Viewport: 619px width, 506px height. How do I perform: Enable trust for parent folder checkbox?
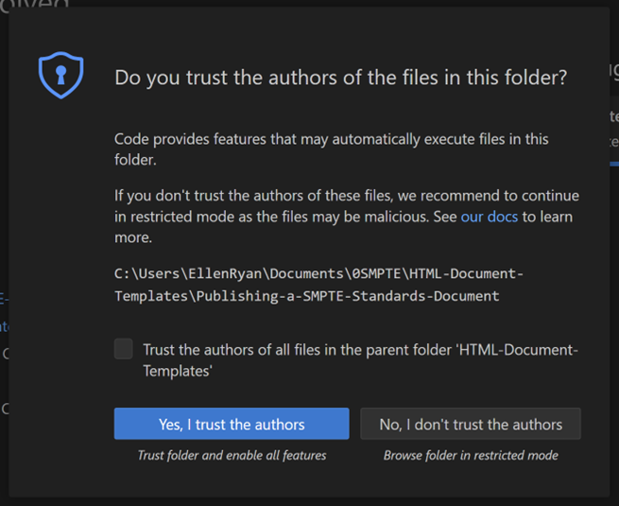(x=124, y=349)
